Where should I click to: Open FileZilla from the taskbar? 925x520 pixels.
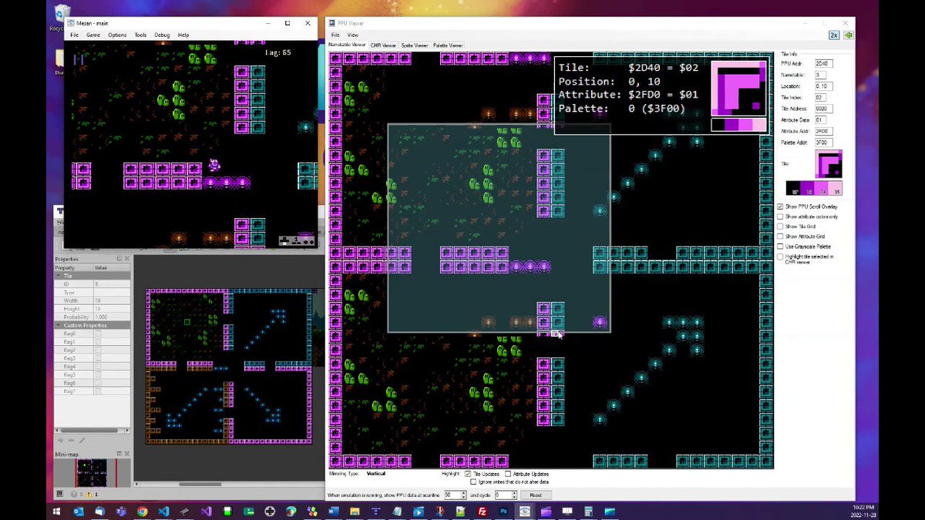[482, 511]
